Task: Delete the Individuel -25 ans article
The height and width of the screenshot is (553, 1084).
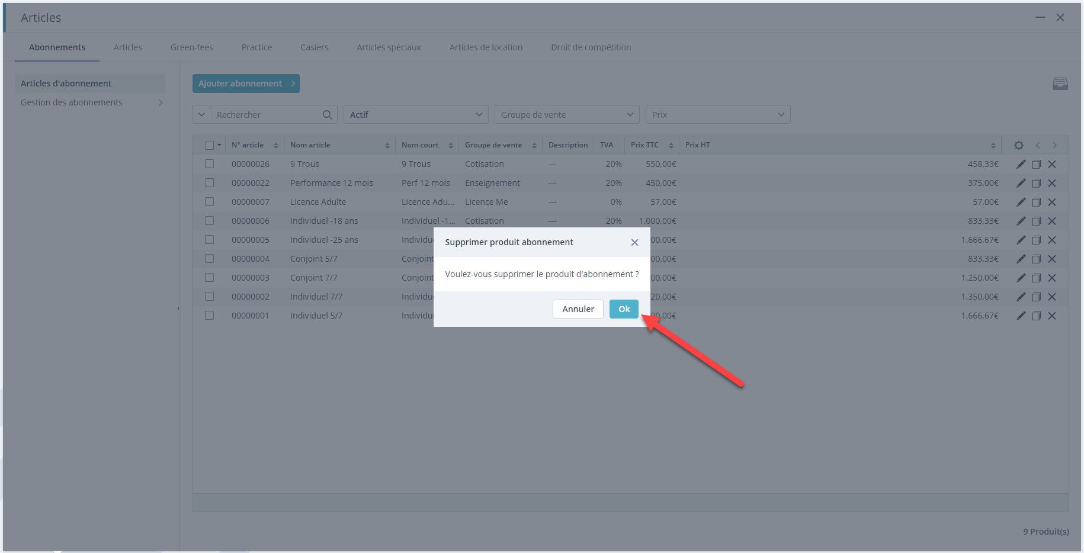Action: pyautogui.click(x=1052, y=240)
